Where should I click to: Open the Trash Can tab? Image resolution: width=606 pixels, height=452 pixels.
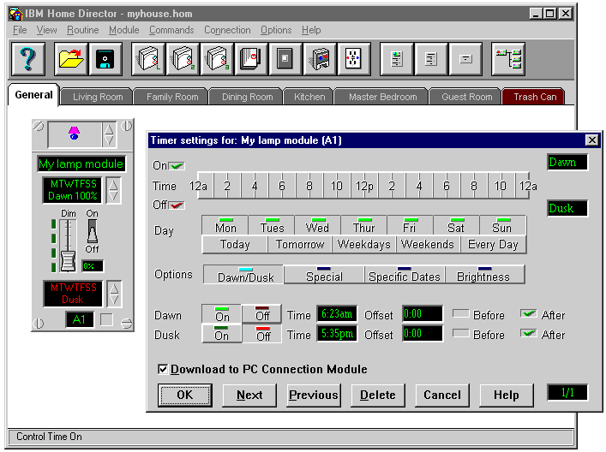point(535,97)
